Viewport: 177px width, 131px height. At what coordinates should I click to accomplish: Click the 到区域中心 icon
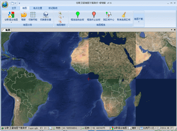click(109, 14)
